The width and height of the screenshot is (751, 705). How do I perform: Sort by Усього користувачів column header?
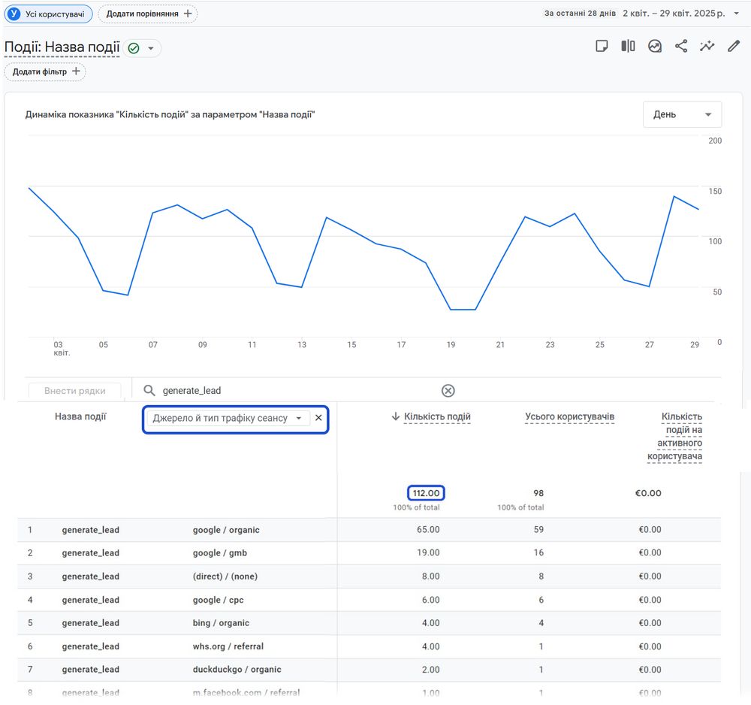pyautogui.click(x=569, y=416)
